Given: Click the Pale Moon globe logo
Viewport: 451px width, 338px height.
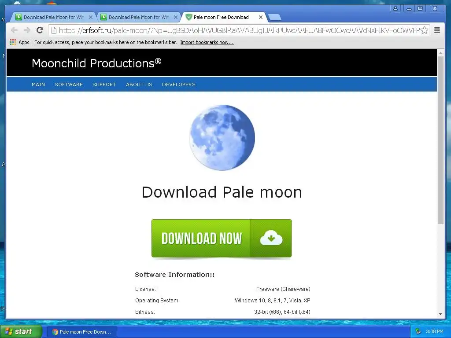Looking at the screenshot, I should pos(222,137).
